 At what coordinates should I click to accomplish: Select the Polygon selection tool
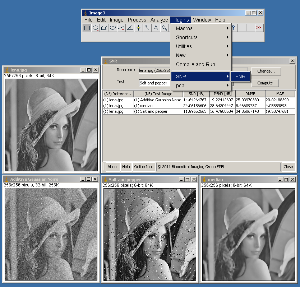pos(104,28)
